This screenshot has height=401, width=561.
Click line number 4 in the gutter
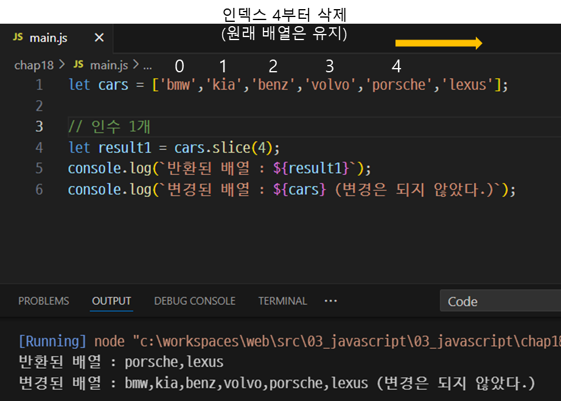(x=39, y=148)
